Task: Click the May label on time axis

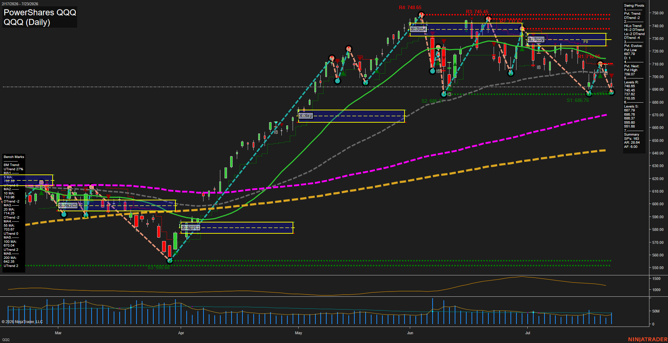Action: (299, 333)
